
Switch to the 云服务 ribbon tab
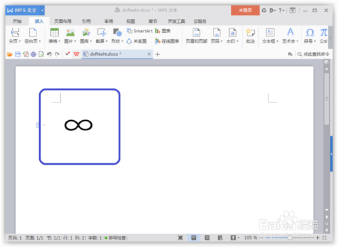tap(200, 22)
